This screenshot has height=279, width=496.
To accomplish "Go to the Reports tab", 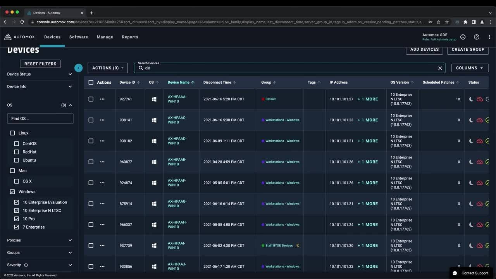I will (x=130, y=37).
